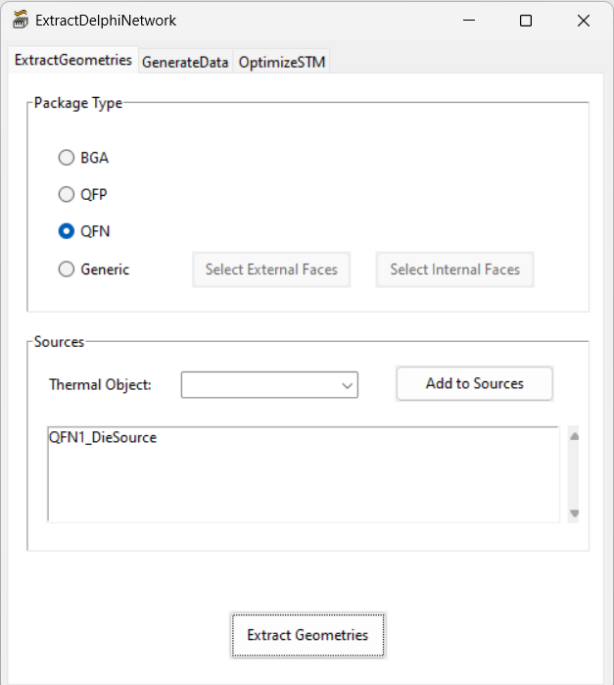The height and width of the screenshot is (685, 614).
Task: Select QFN1_DieSource in the sources list
Action: pos(103,437)
